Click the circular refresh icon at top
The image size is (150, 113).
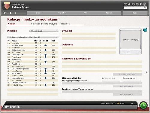coord(133,4)
